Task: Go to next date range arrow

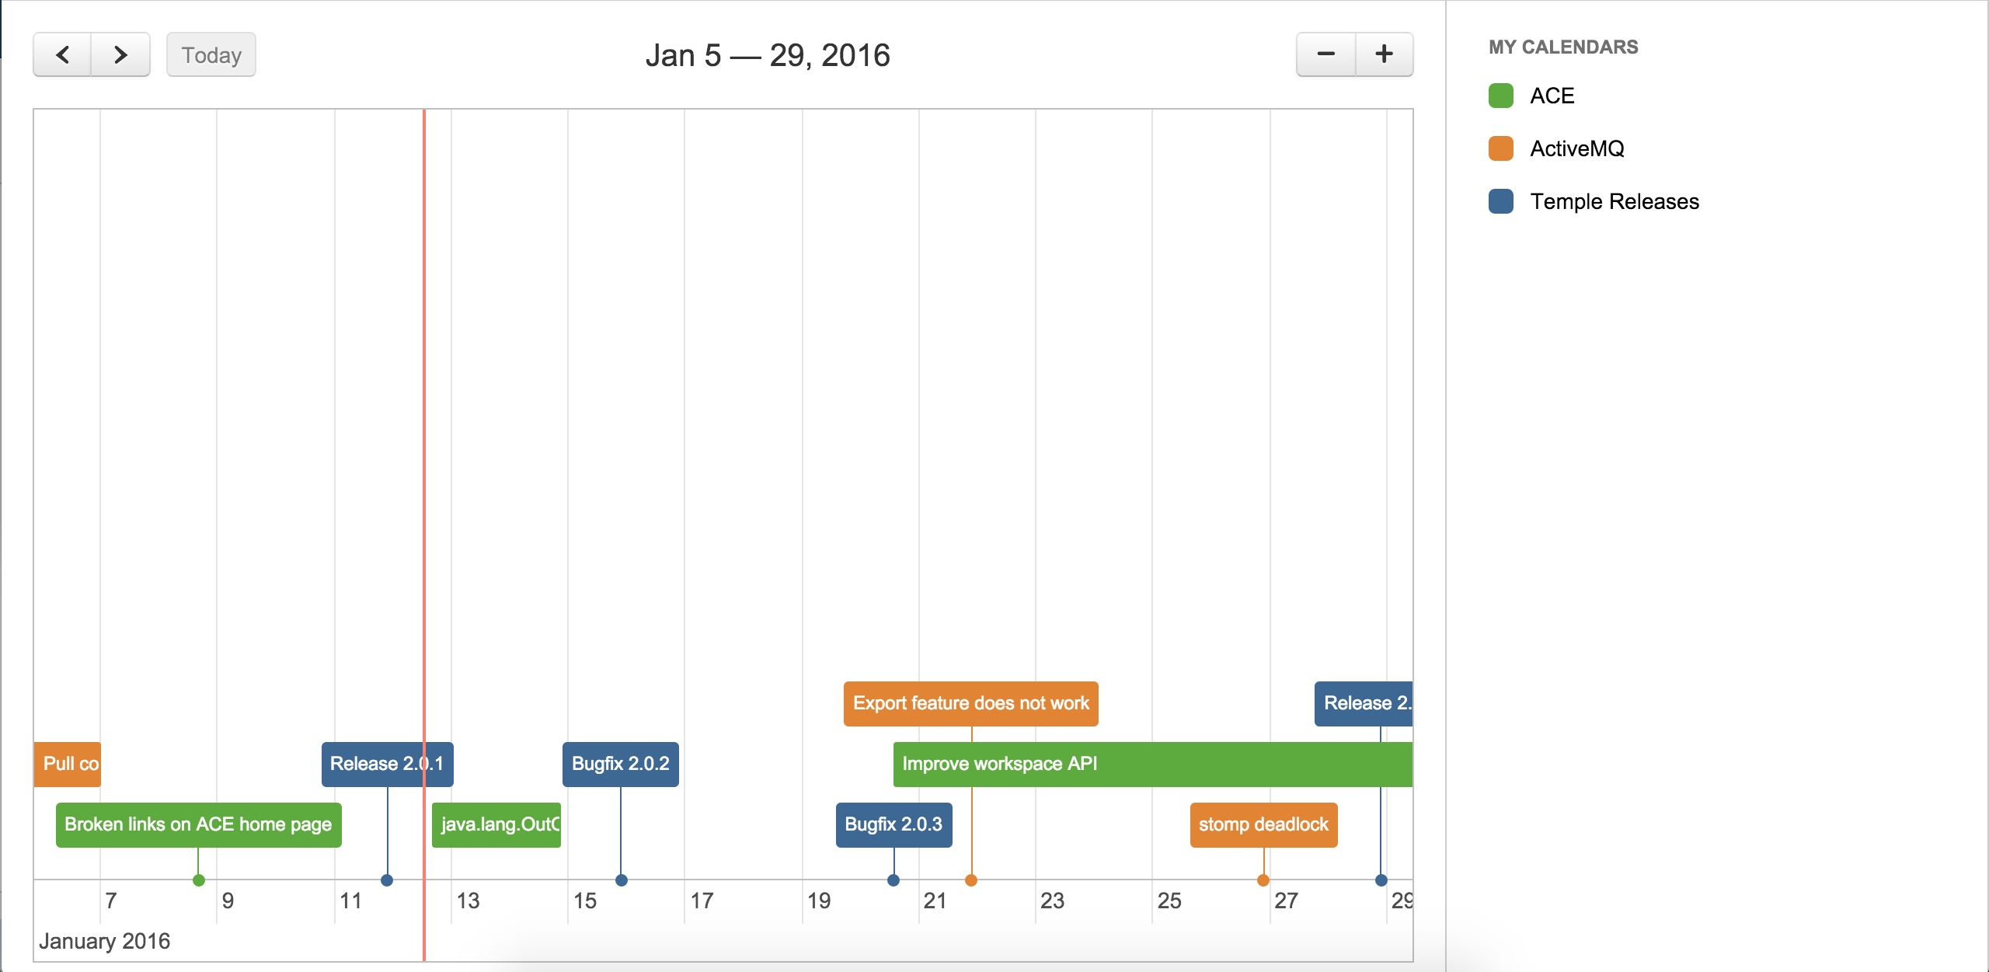Action: [x=120, y=54]
